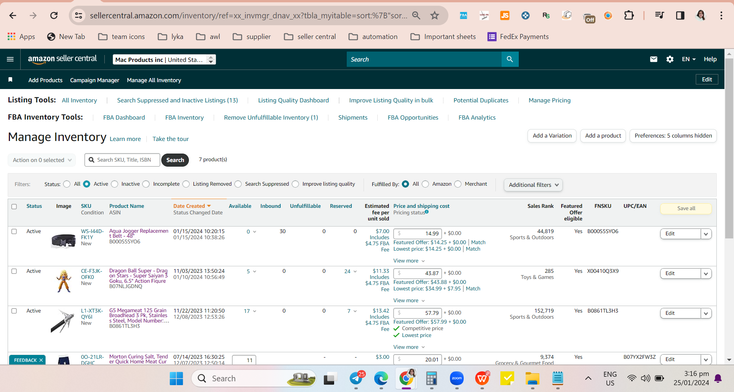This screenshot has height=392, width=734.
Task: Open the browser side panel icon
Action: (x=680, y=15)
